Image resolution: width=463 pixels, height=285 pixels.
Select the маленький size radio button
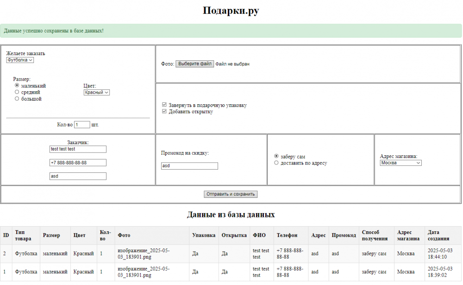point(17,85)
